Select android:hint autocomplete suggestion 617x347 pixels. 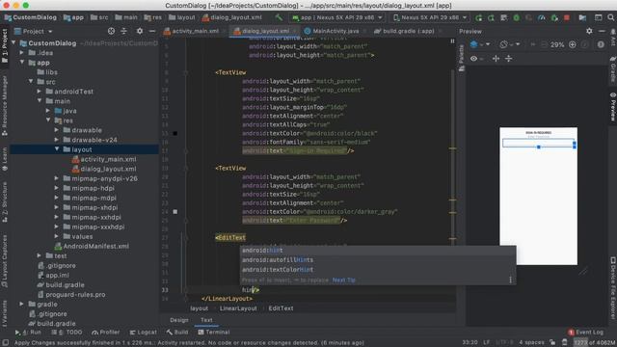[x=378, y=251]
